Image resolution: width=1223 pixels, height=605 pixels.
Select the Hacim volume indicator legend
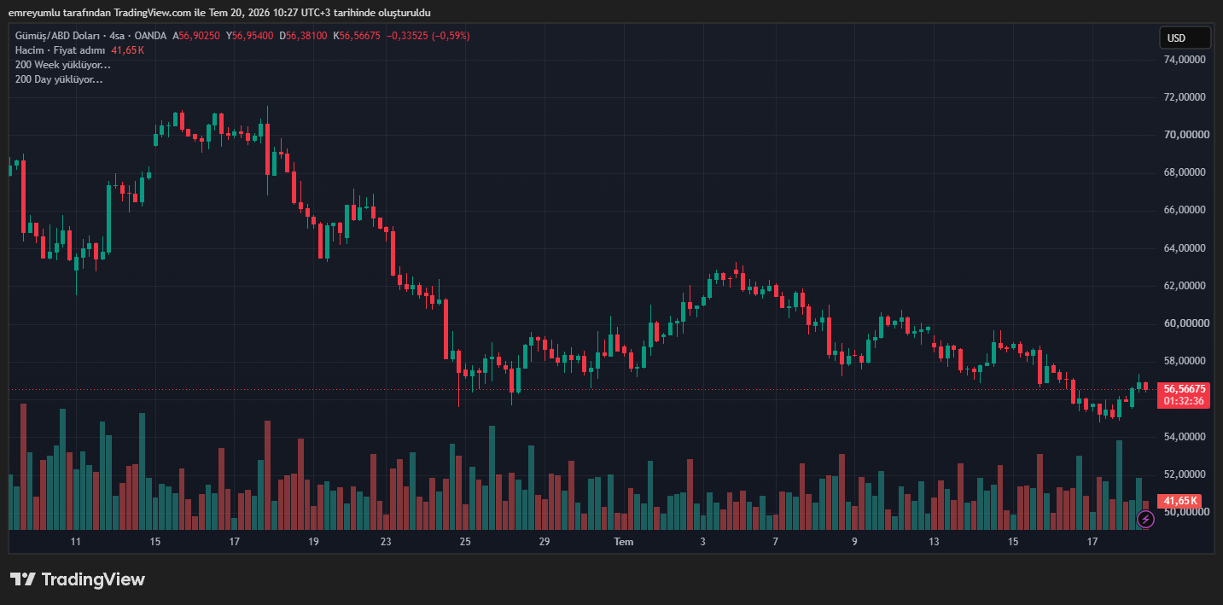(x=60, y=50)
